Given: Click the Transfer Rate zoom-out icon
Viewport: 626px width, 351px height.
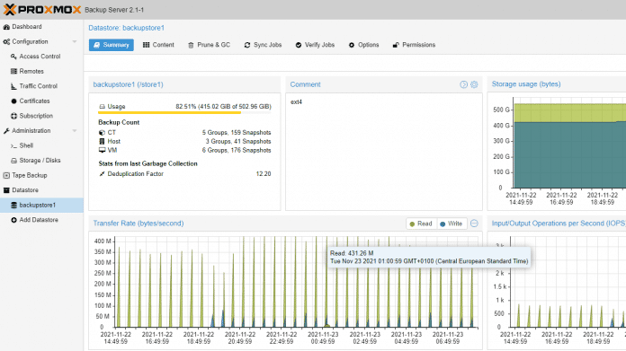Looking at the screenshot, I should point(474,224).
